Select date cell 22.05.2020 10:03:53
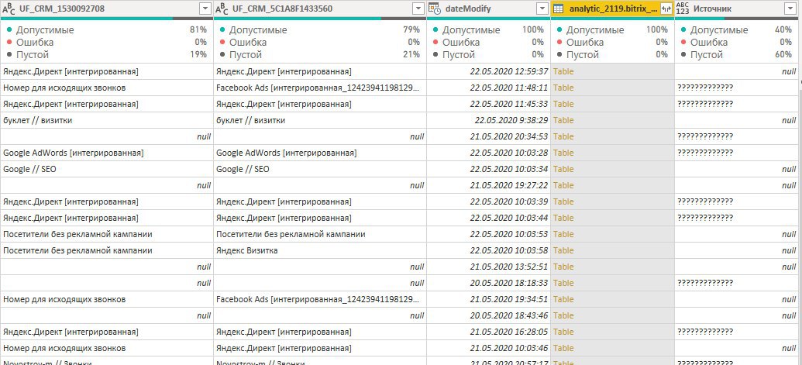This screenshot has width=802, height=365. coord(488,234)
